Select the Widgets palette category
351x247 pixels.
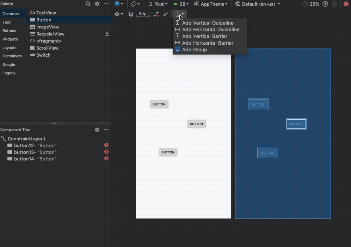pos(13,39)
